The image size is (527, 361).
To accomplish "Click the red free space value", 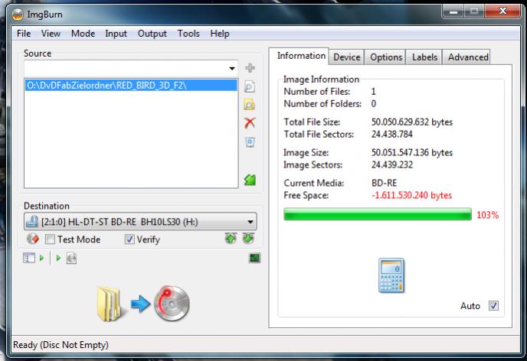I will pyautogui.click(x=412, y=195).
